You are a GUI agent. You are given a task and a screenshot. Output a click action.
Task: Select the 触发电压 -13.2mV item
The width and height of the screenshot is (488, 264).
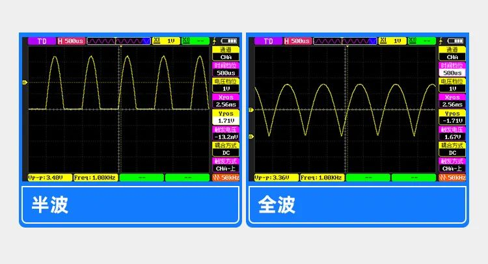226,133
